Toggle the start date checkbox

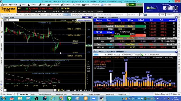pyautogui.click(x=126, y=15)
